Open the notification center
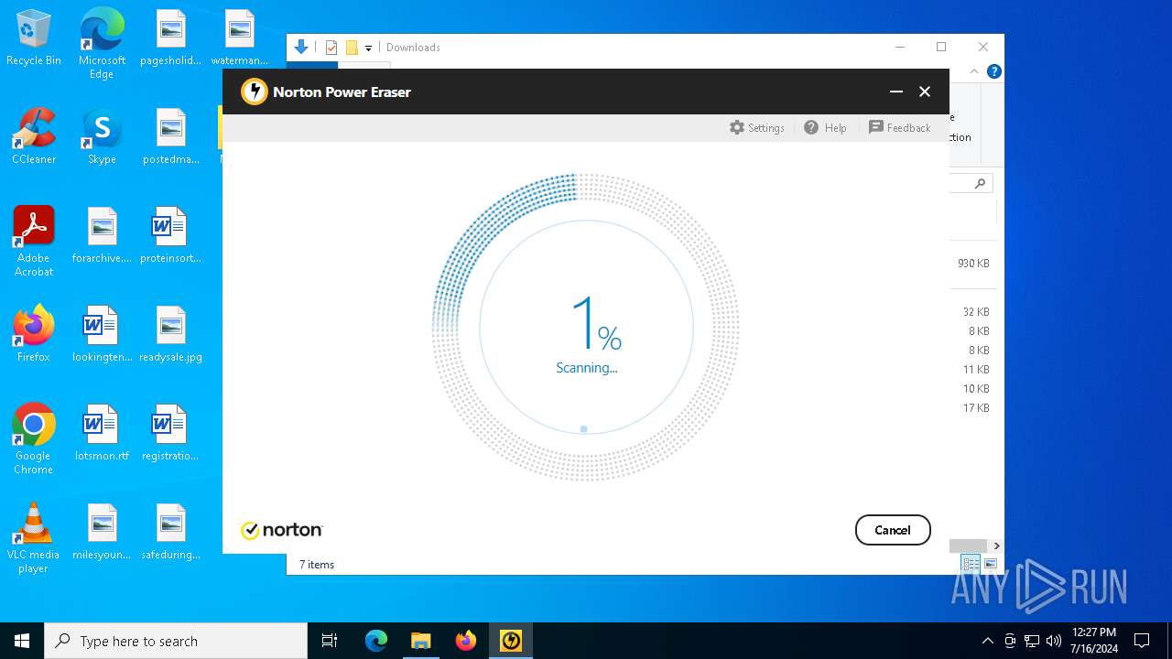The image size is (1172, 659). (x=1142, y=641)
